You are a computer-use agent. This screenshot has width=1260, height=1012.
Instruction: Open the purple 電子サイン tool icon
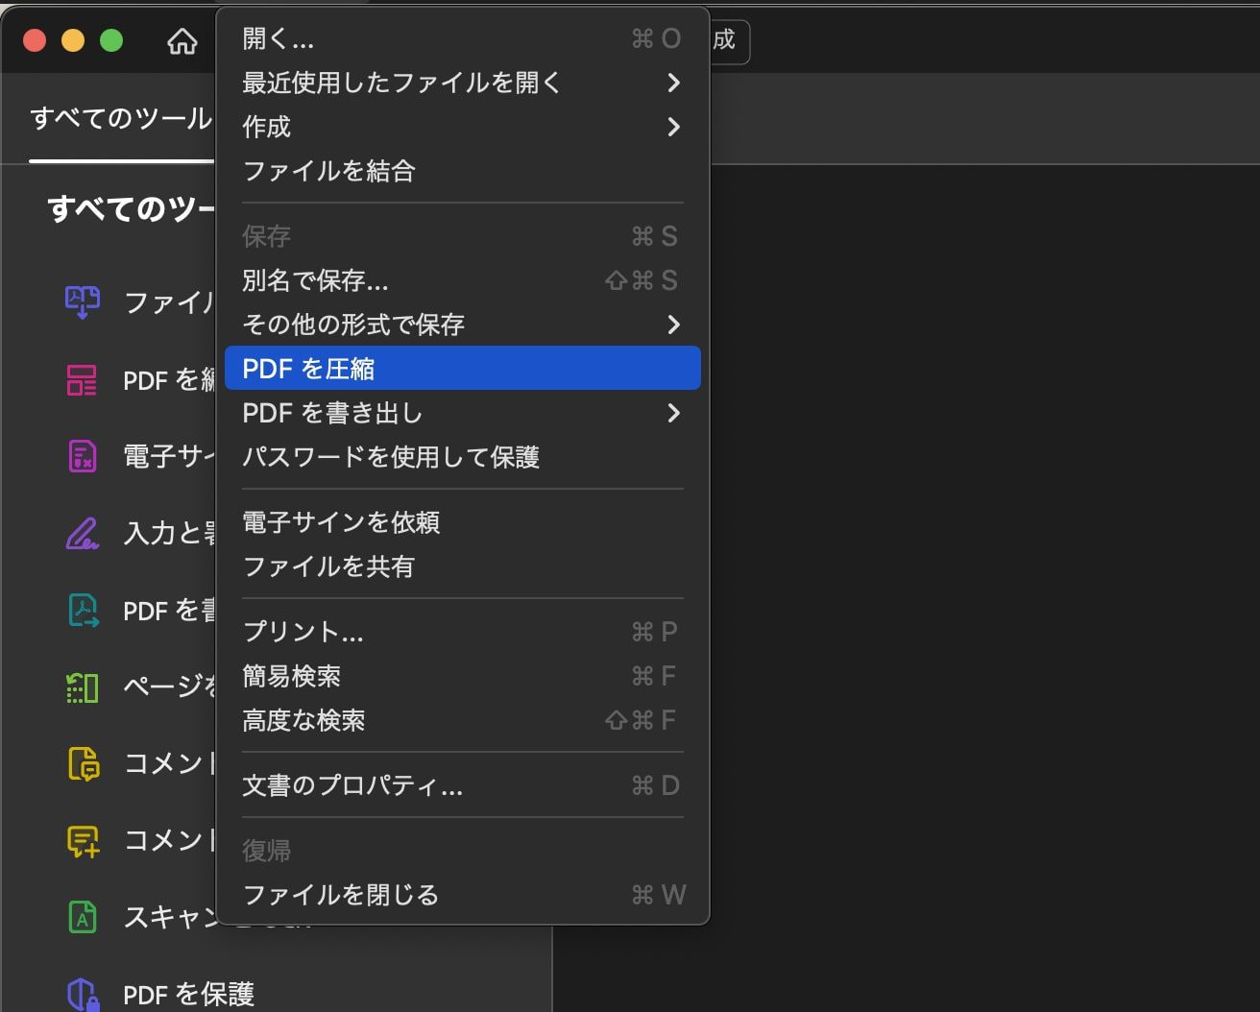click(83, 456)
